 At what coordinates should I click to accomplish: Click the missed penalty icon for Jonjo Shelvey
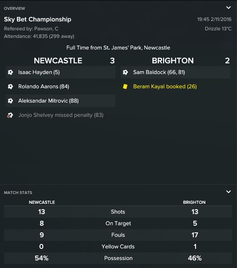[x=10, y=115]
